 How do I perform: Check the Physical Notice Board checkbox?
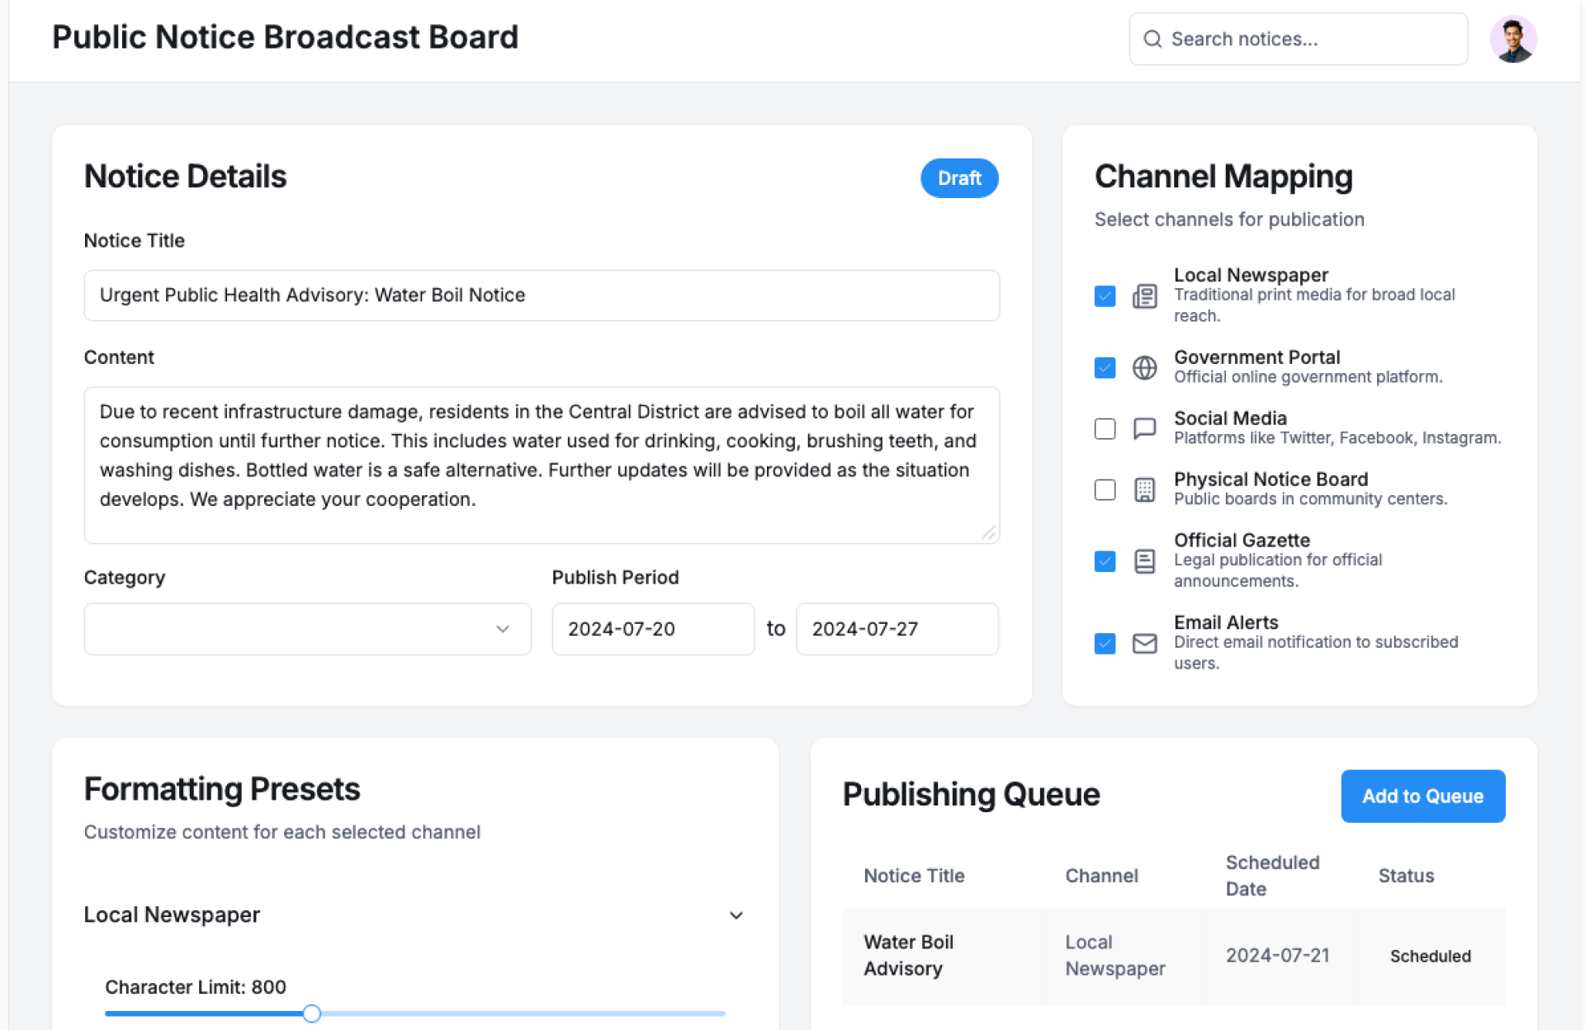pos(1105,489)
